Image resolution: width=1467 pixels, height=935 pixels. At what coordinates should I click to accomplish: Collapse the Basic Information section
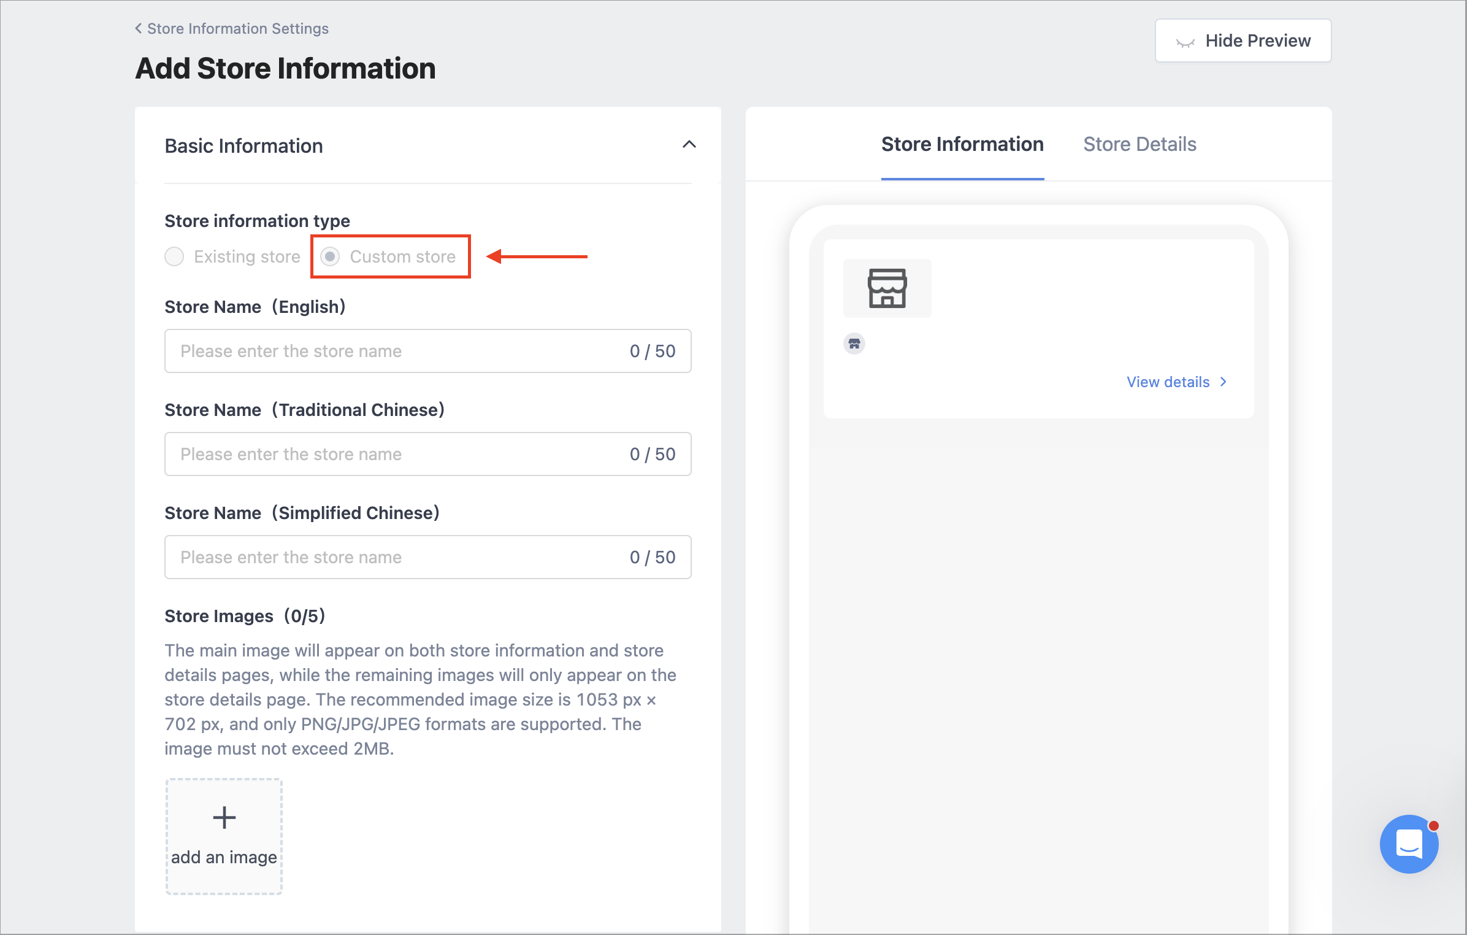pos(689,145)
